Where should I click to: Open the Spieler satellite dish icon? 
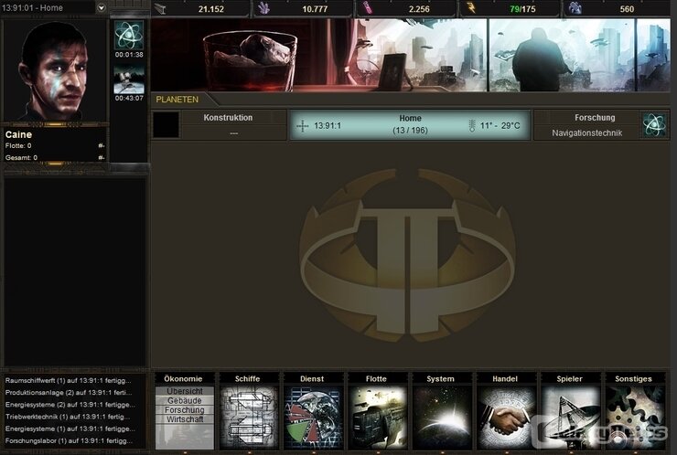coord(570,418)
